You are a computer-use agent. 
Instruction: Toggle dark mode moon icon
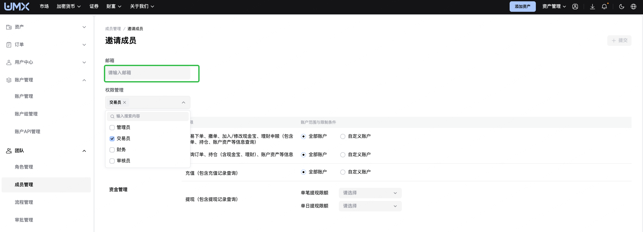pyautogui.click(x=622, y=7)
